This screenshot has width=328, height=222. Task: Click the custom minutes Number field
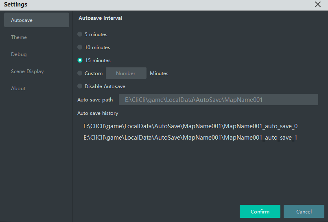126,73
